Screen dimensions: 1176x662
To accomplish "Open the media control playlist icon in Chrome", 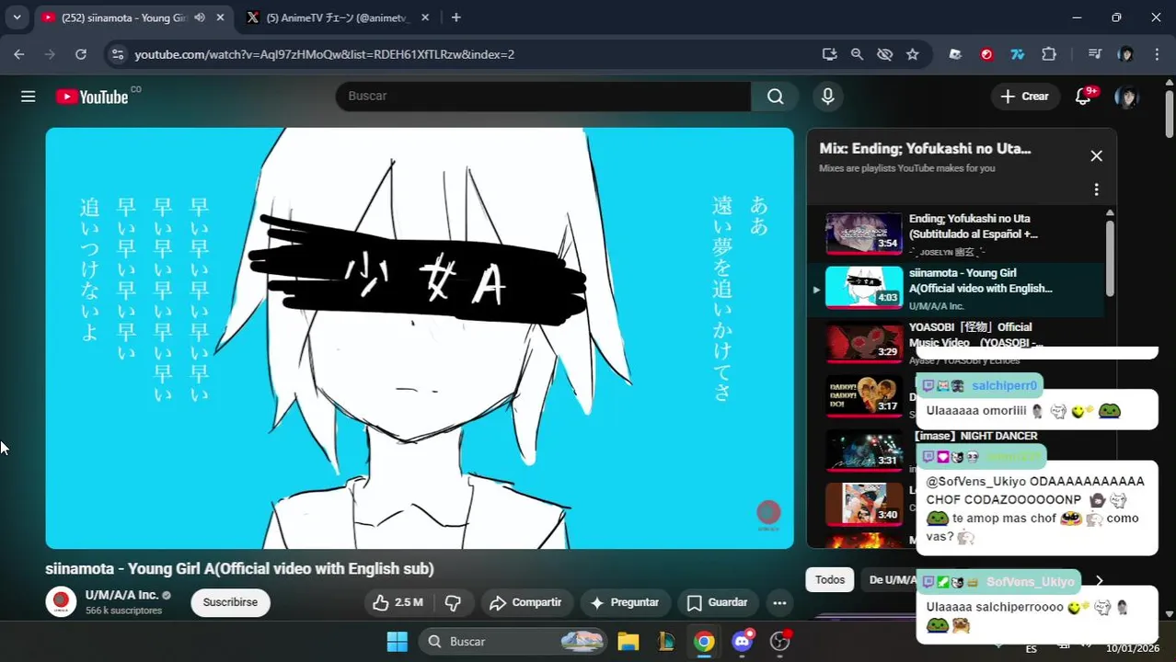I will [x=1094, y=54].
